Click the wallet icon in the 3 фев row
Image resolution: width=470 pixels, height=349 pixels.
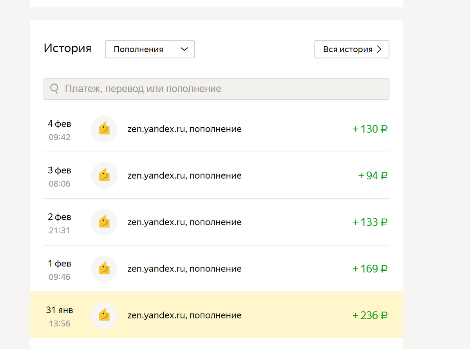104,175
